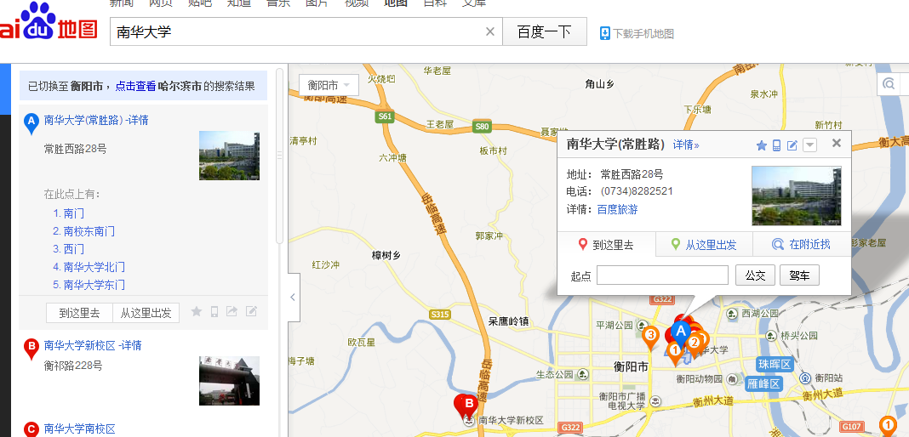Screen dimensions: 909x437
Task: Click orange pin 3 near 平湖公园
Action: pos(651,338)
